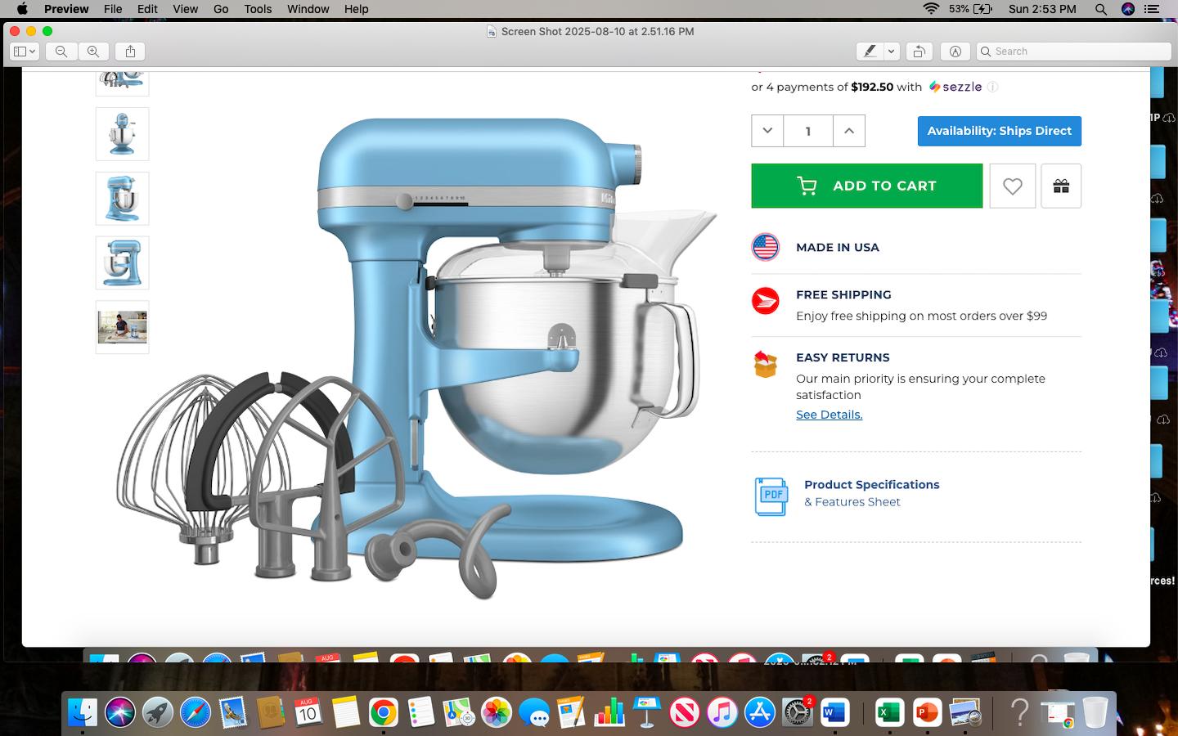Viewport: 1178px width, 736px height.
Task: Open Microsoft Excel from the Dock
Action: click(x=889, y=712)
